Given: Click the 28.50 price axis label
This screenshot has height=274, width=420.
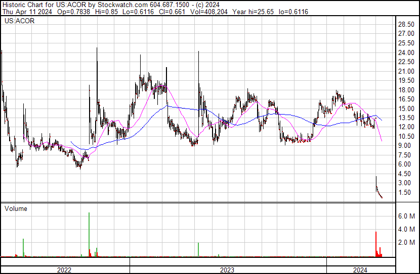Looking at the screenshot, I should click(x=406, y=24).
